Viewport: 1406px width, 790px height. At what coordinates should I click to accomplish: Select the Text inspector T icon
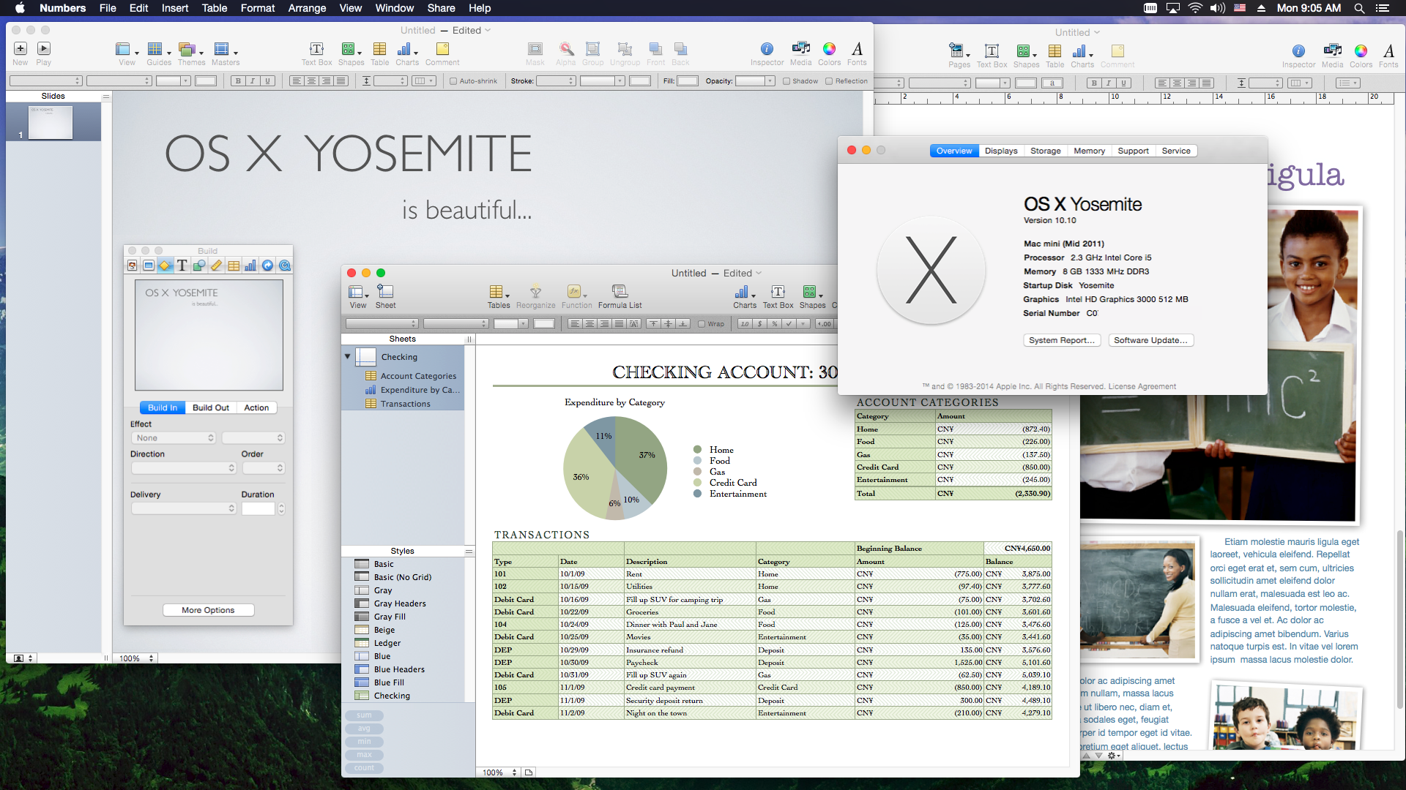pyautogui.click(x=182, y=266)
